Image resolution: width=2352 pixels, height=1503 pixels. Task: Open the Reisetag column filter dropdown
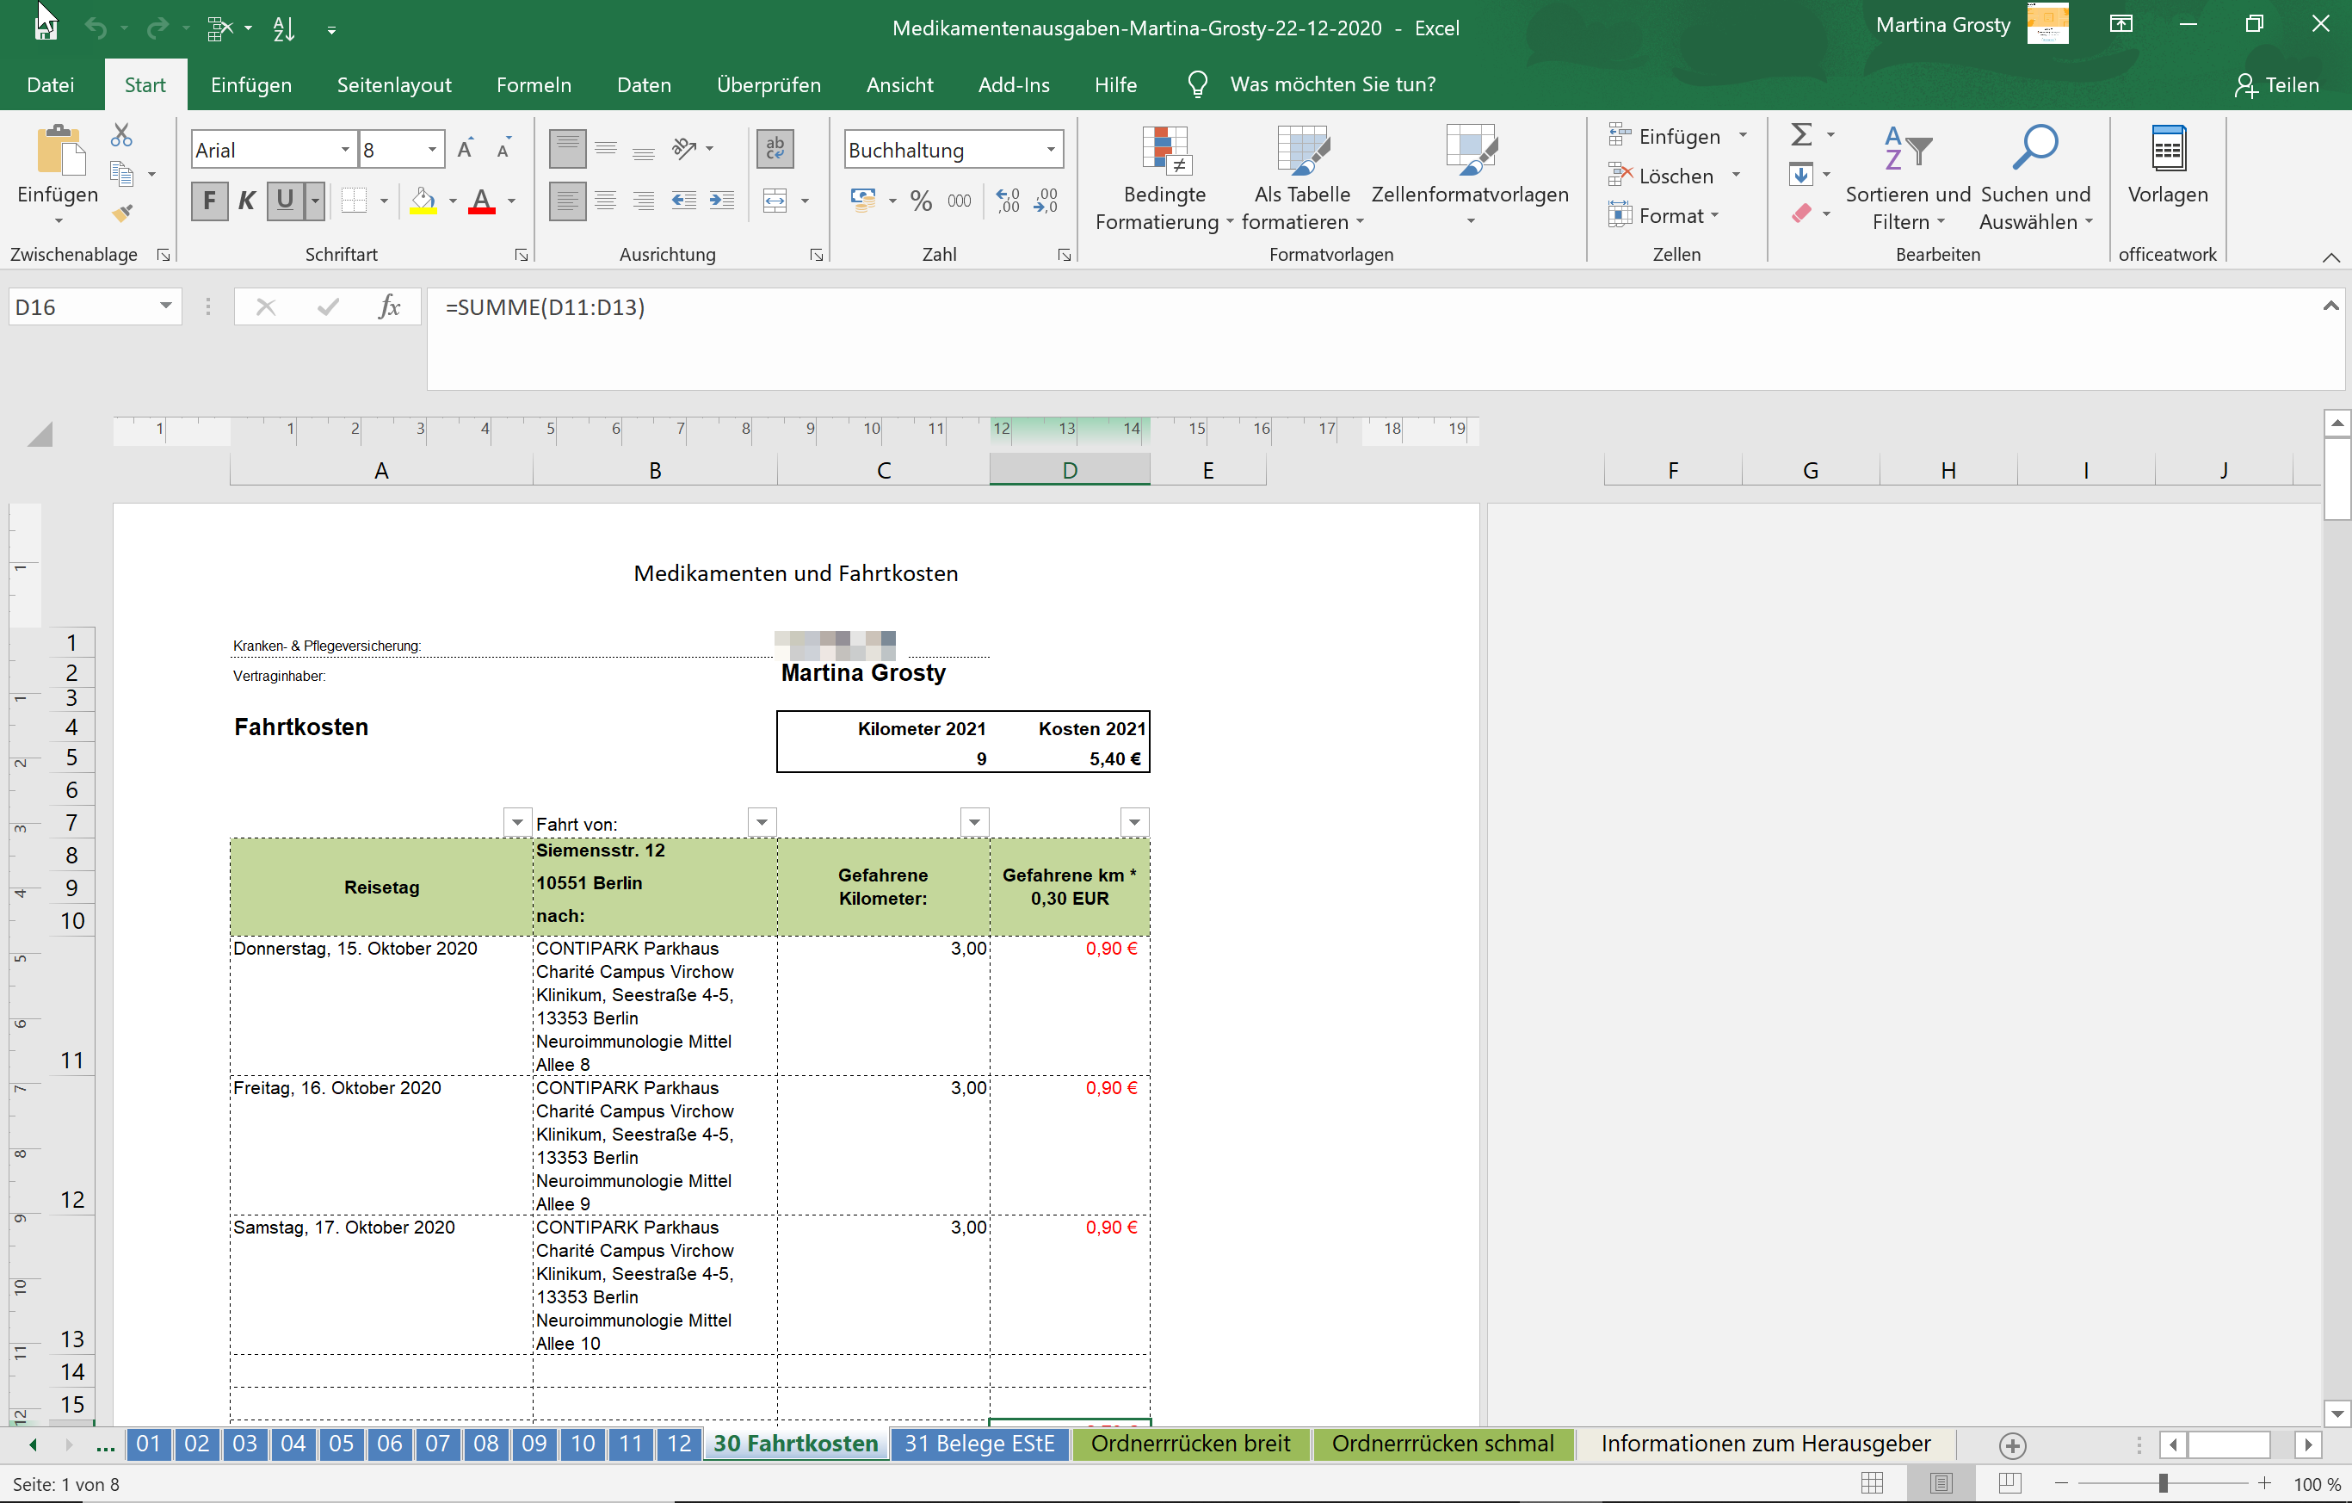tap(516, 822)
